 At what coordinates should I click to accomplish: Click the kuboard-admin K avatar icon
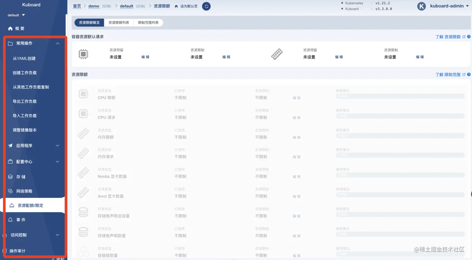tap(422, 6)
